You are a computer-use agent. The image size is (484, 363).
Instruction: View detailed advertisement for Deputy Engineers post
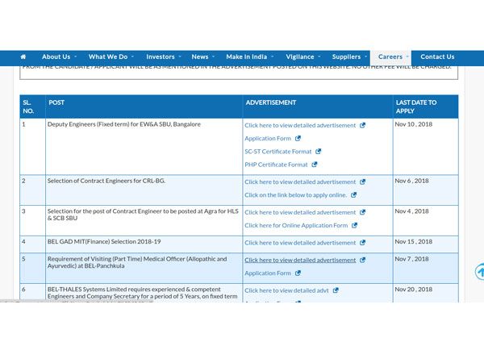(x=300, y=125)
